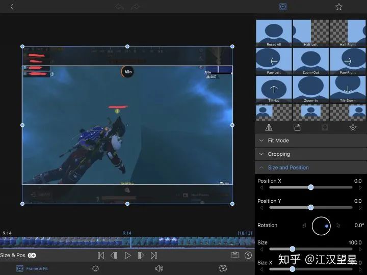Open favorites star in top bar
Screen dimensions: 367x275
[338, 7]
